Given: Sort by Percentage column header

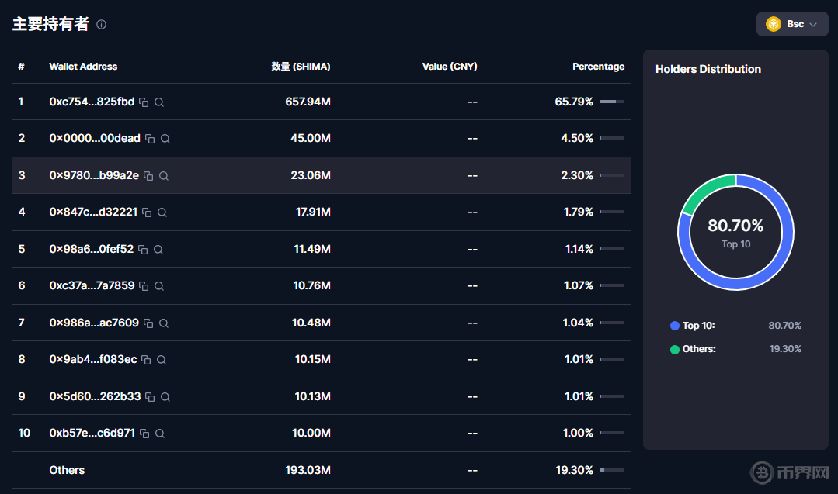Looking at the screenshot, I should (x=598, y=67).
